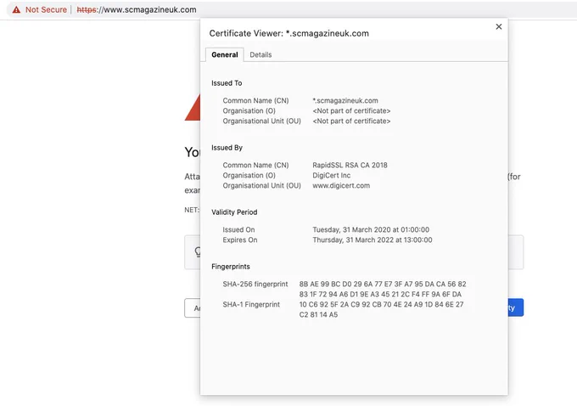Switch to the Details tab
The image size is (577, 406).
[260, 55]
